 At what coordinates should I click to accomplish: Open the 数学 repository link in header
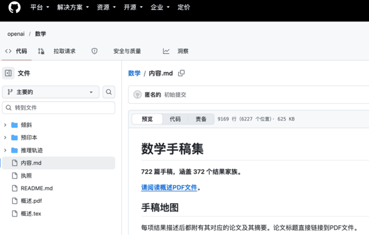pyautogui.click(x=41, y=34)
